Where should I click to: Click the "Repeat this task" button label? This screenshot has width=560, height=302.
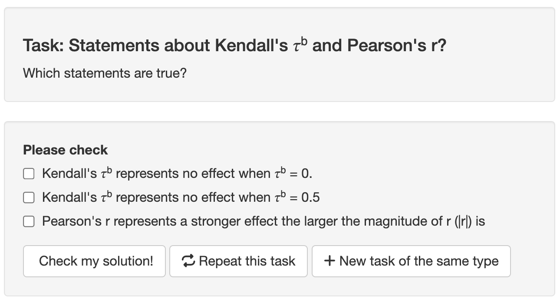click(x=247, y=261)
